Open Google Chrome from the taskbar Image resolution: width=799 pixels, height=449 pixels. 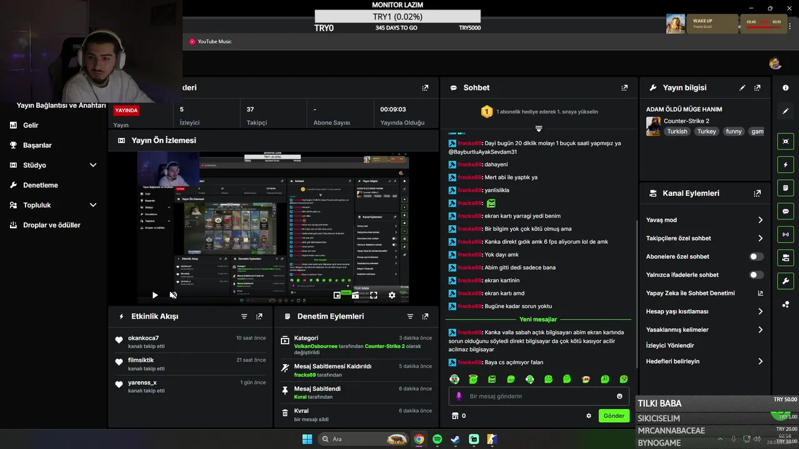pos(419,439)
